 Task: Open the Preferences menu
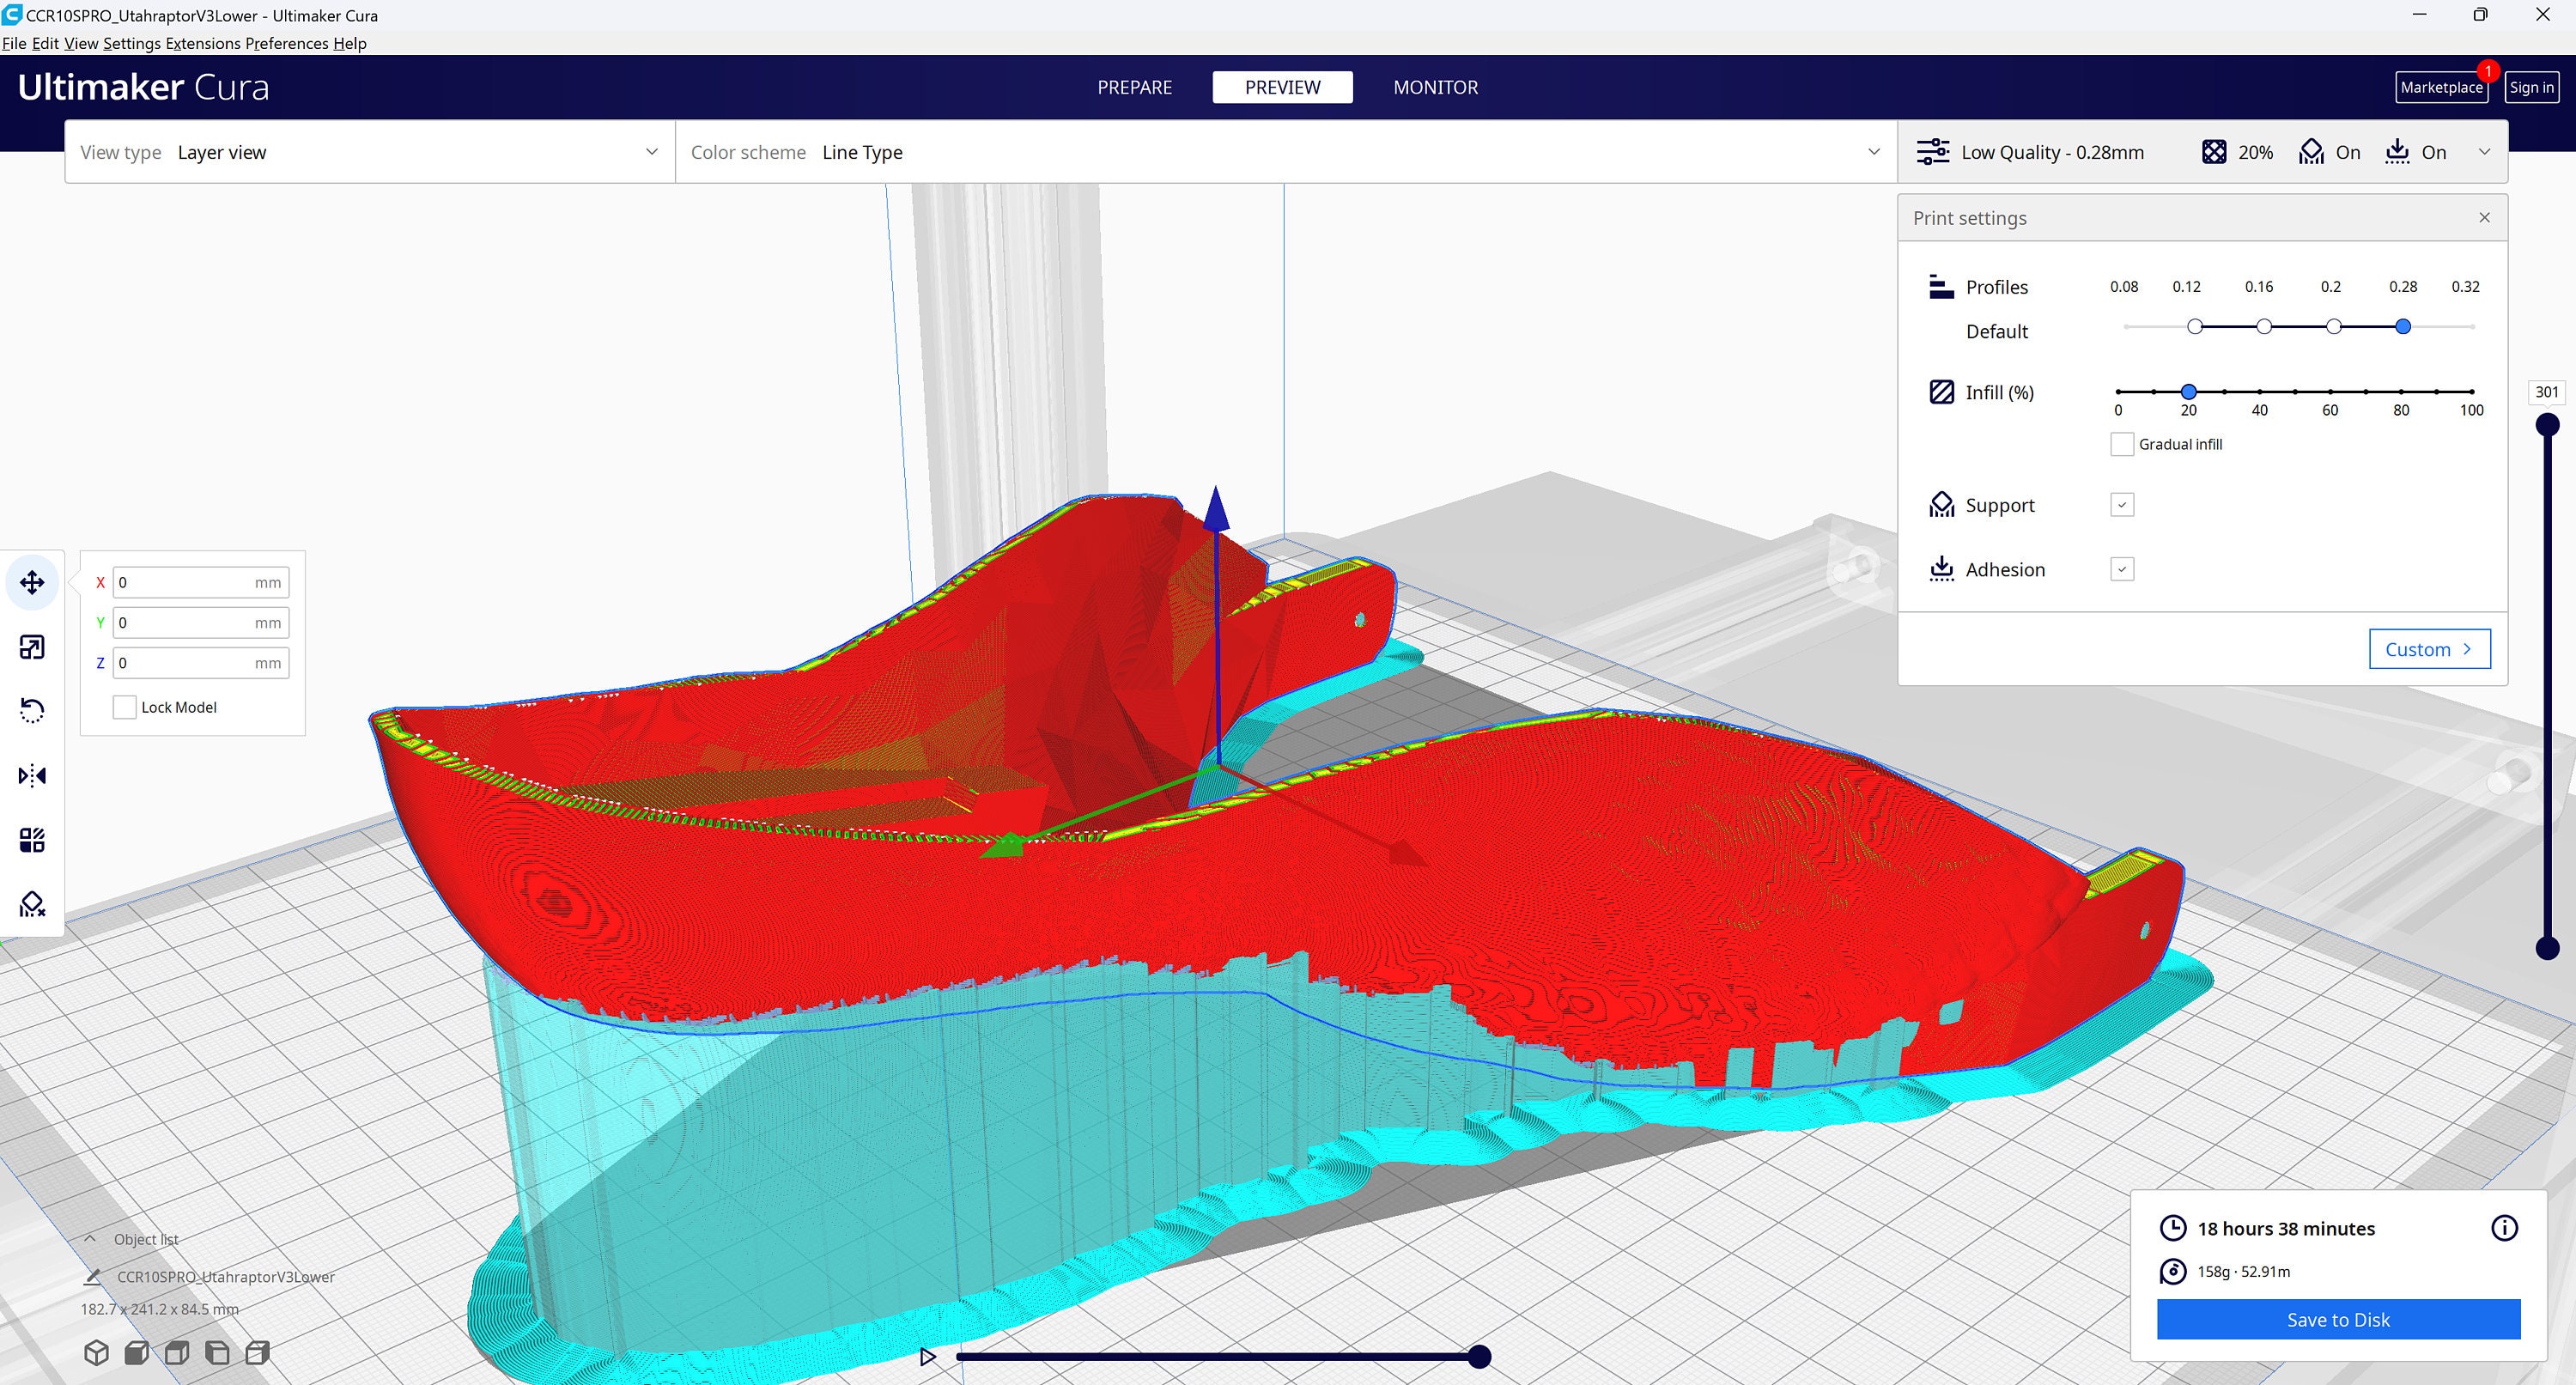[287, 43]
